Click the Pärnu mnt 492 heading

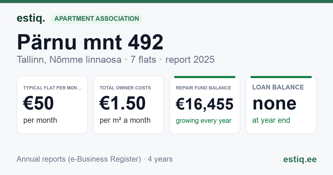tap(90, 42)
